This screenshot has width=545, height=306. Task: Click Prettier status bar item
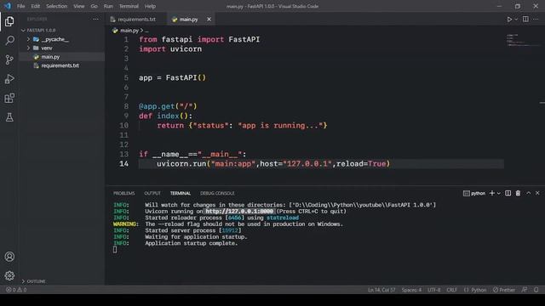pos(503,290)
